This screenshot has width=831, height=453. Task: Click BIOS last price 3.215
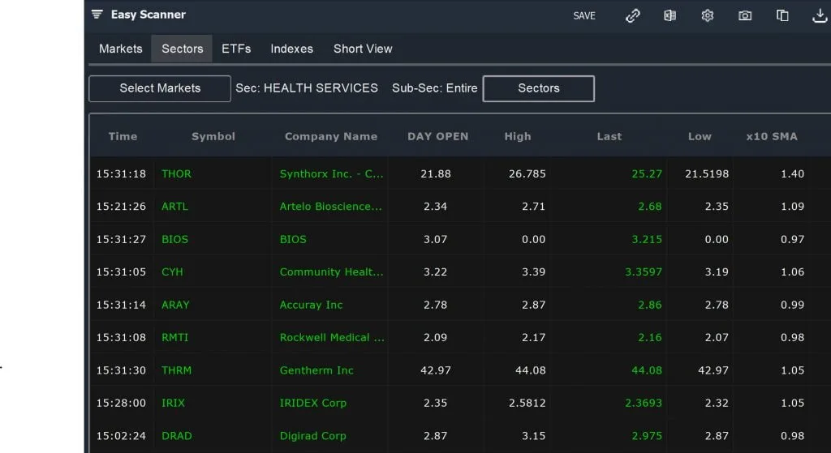(647, 239)
